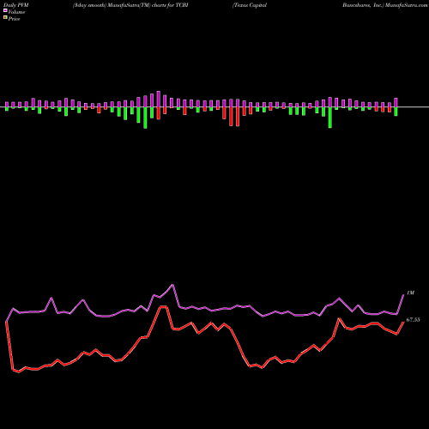429x429 pixels.
Task: Click the 1M volume value label
Action: [410, 293]
